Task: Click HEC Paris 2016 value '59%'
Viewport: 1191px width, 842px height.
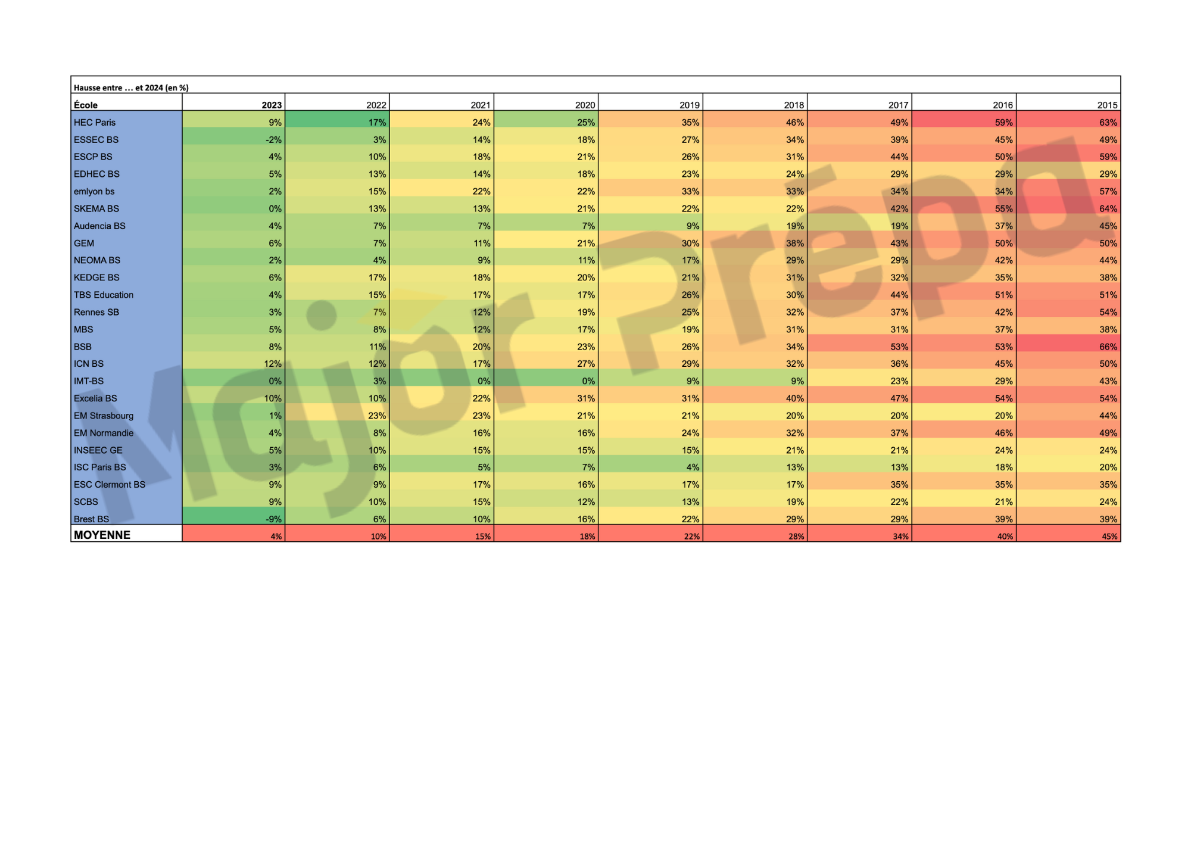Action: click(x=1004, y=122)
